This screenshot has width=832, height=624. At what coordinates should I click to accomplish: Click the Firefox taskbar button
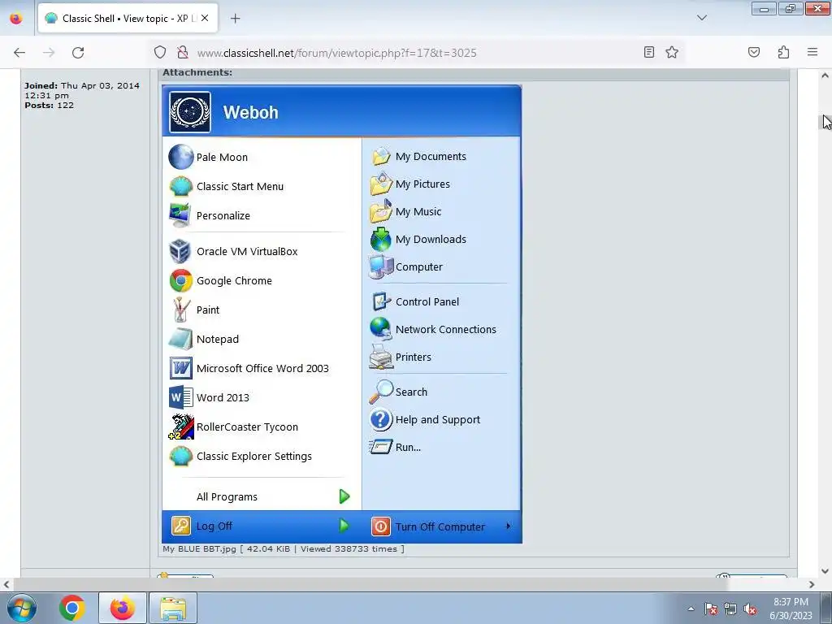(x=123, y=608)
